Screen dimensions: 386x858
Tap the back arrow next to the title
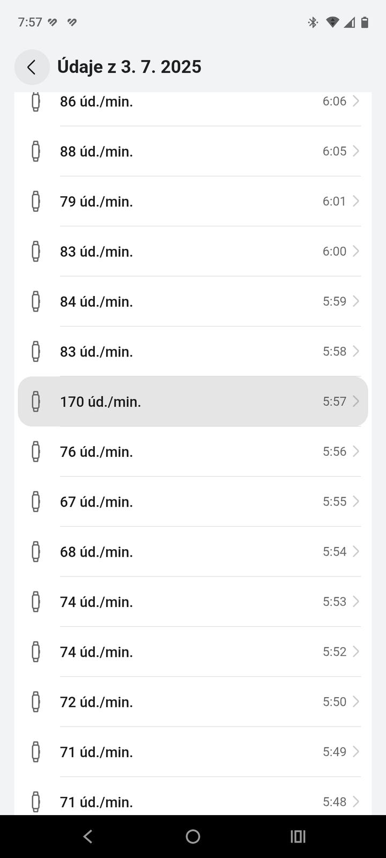pos(32,67)
